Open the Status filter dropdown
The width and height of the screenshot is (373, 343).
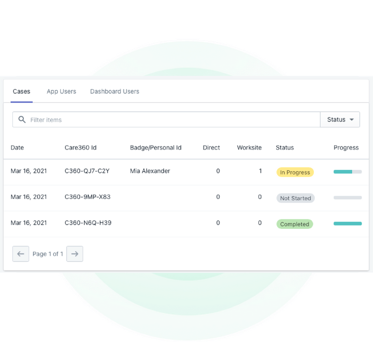click(x=340, y=119)
